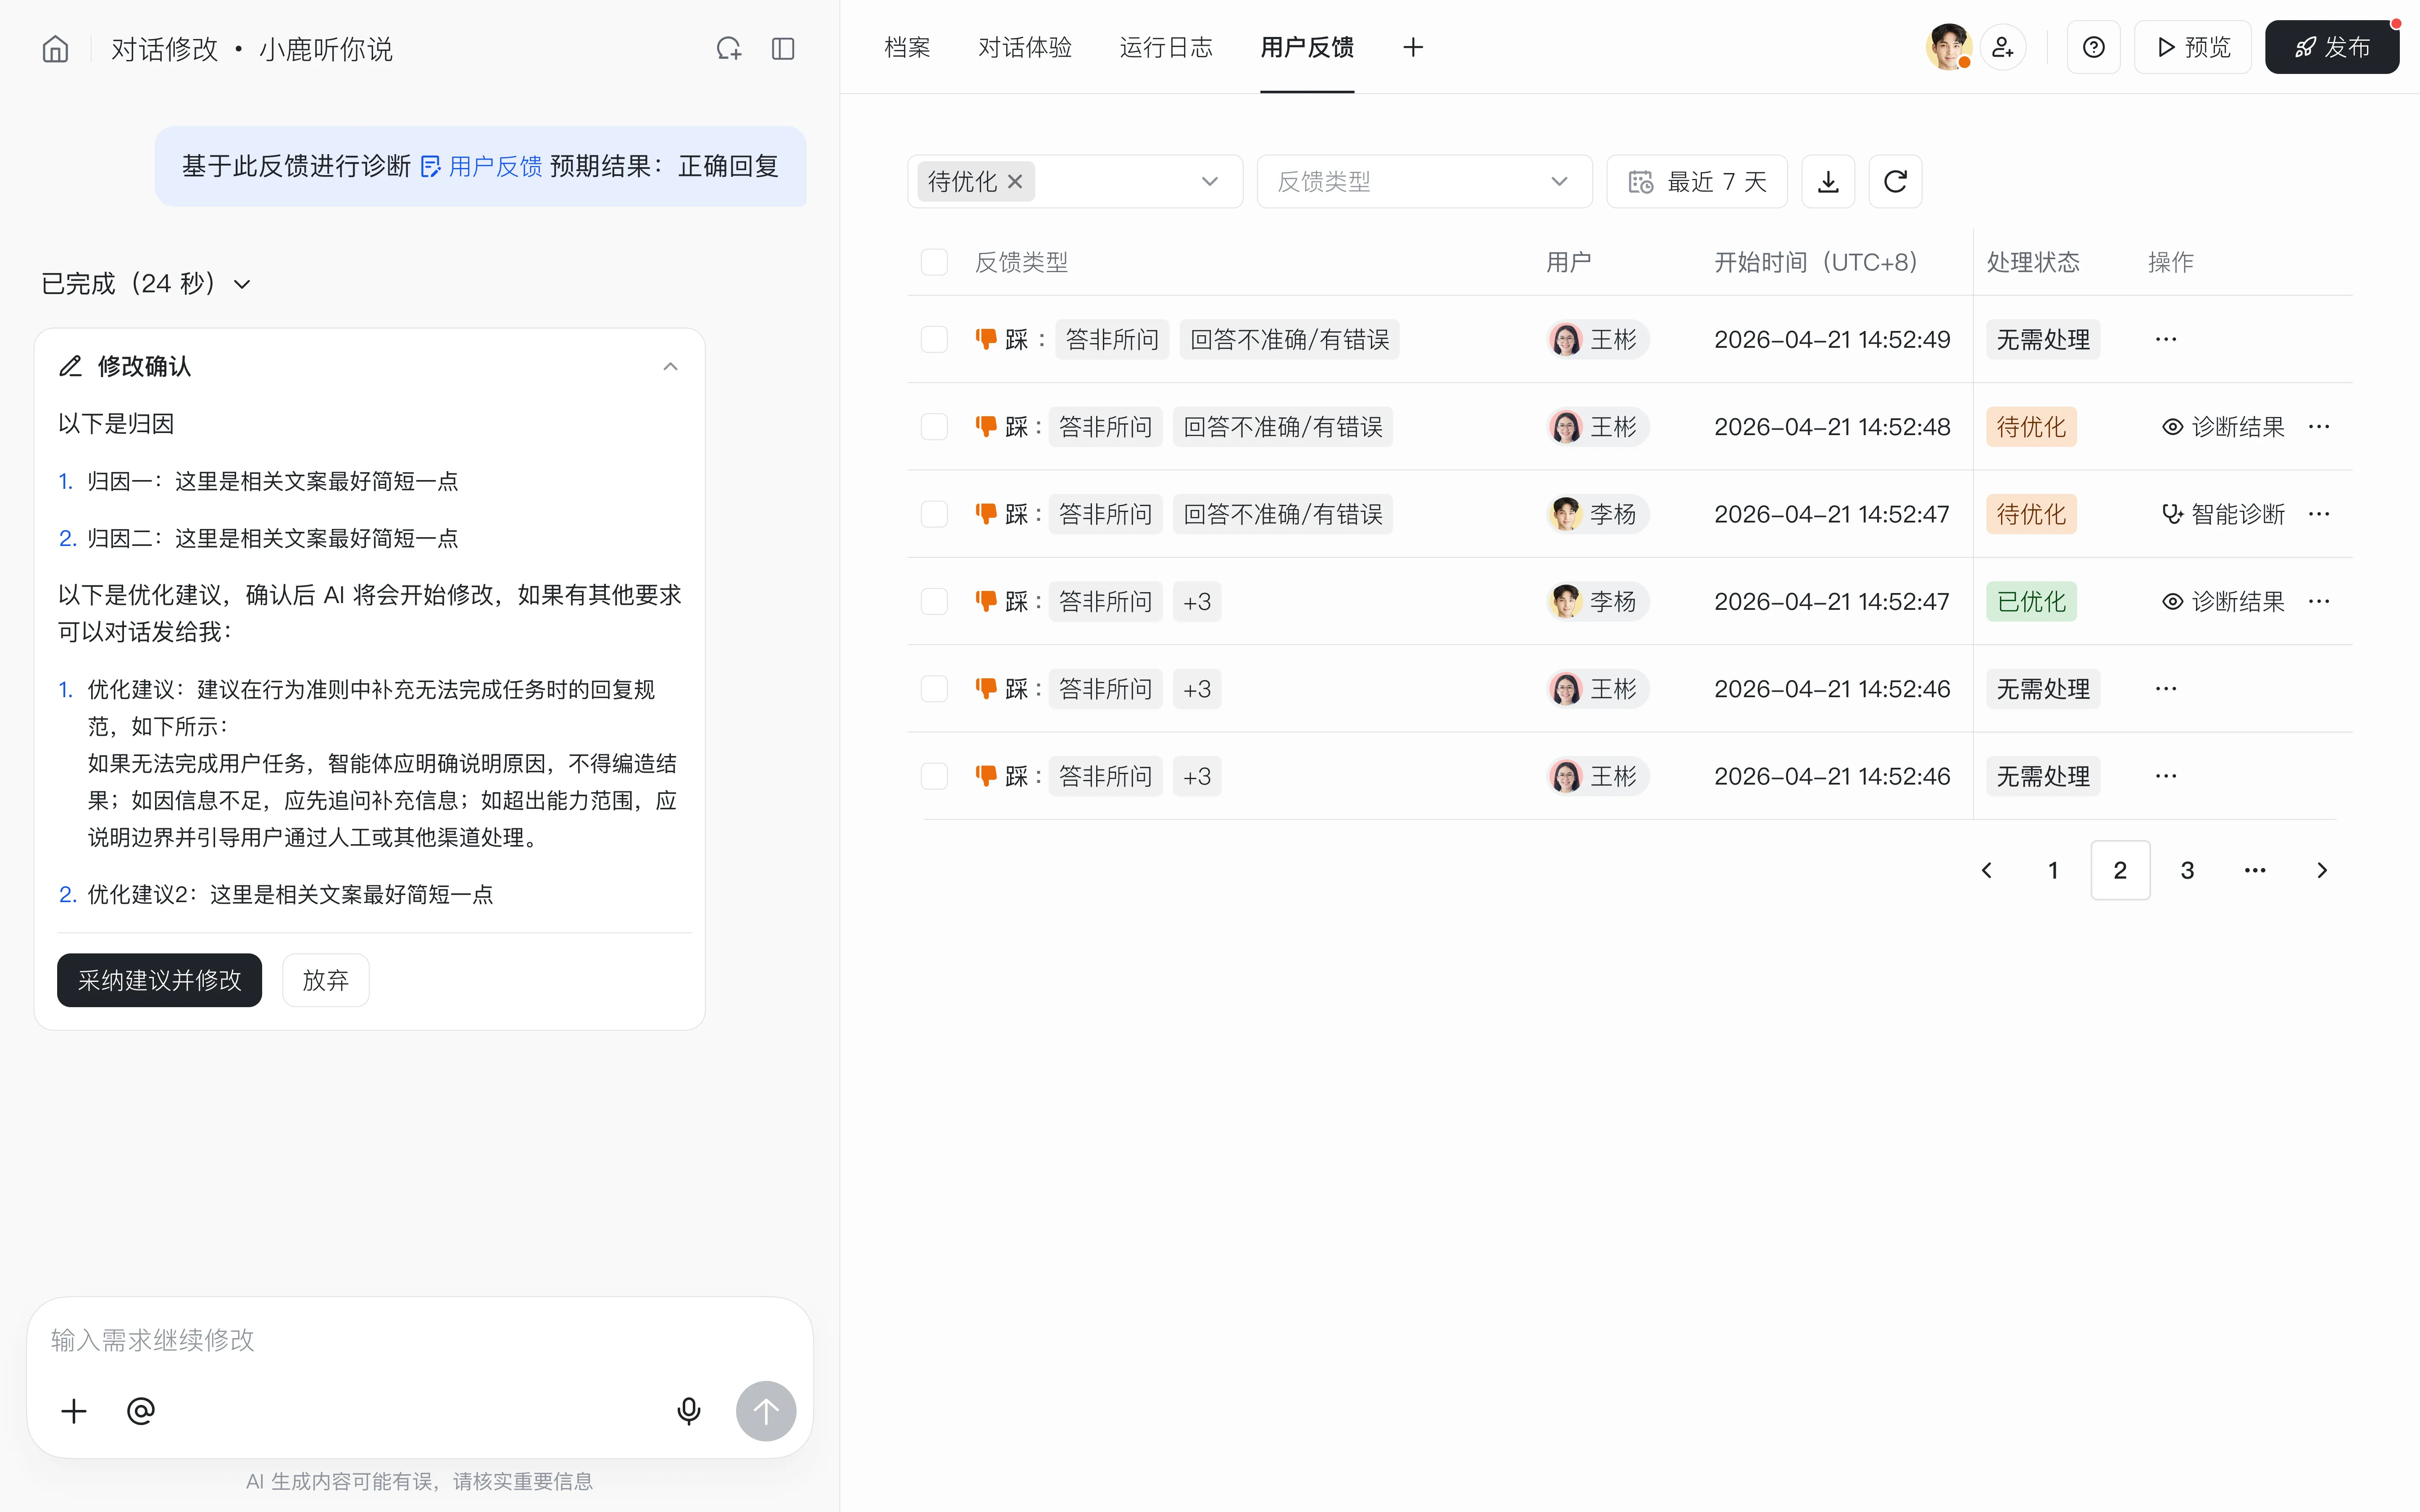Check the last row's checkbox
Image resolution: width=2420 pixels, height=1512 pixels.
coord(934,776)
